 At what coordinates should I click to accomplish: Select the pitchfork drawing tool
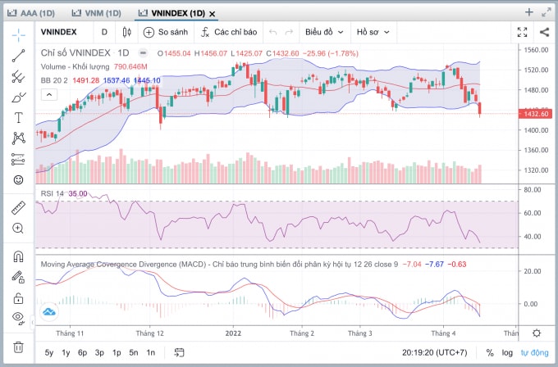pyautogui.click(x=19, y=76)
